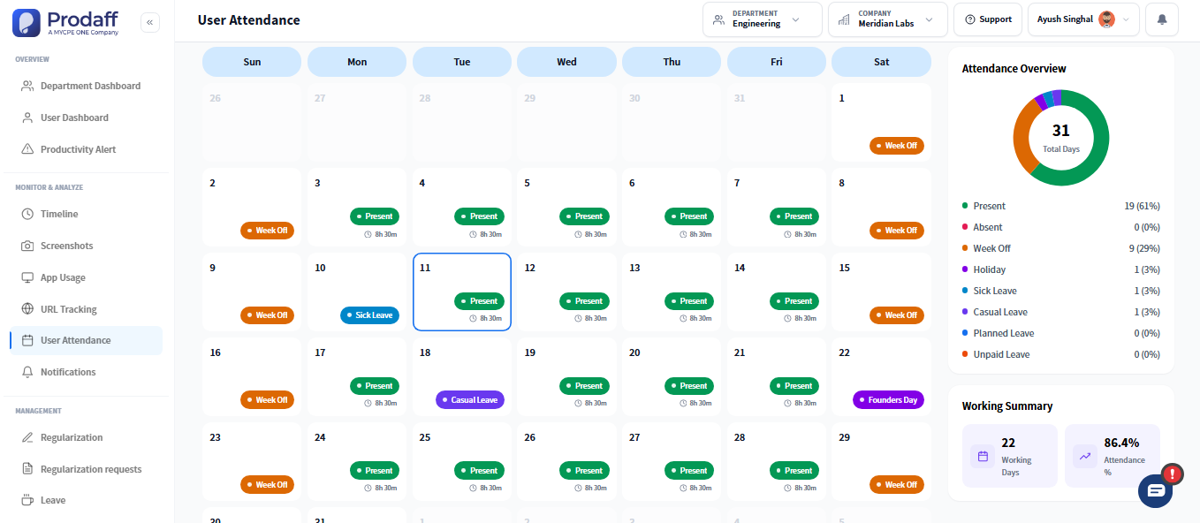Viewport: 1200px width, 523px height.
Task: Click the clock icon on day 3
Action: [x=368, y=234]
